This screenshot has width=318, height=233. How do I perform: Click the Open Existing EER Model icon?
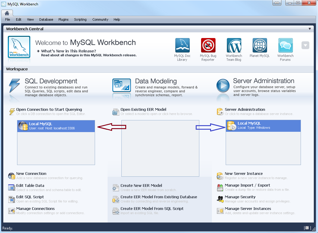(116, 112)
